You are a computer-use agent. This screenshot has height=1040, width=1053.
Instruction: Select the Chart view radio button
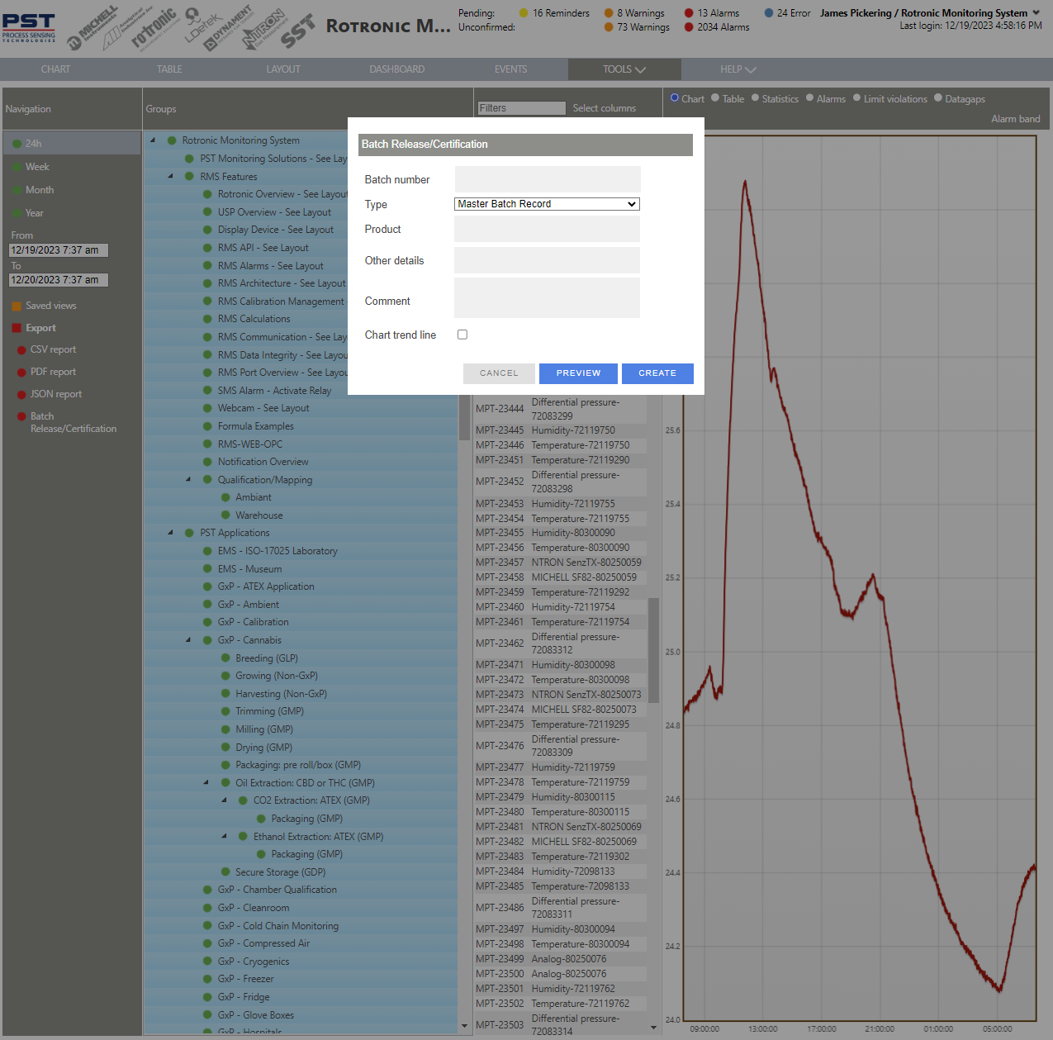675,97
